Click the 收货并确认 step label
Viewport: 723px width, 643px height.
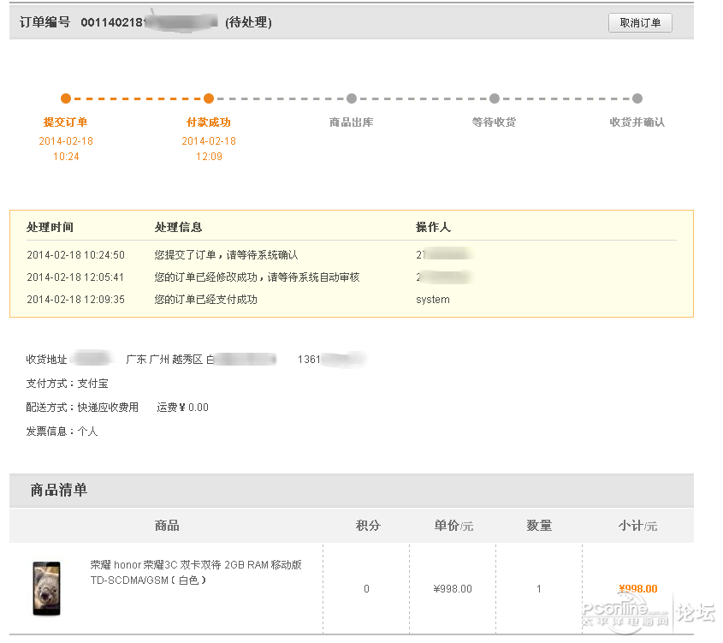pyautogui.click(x=637, y=122)
